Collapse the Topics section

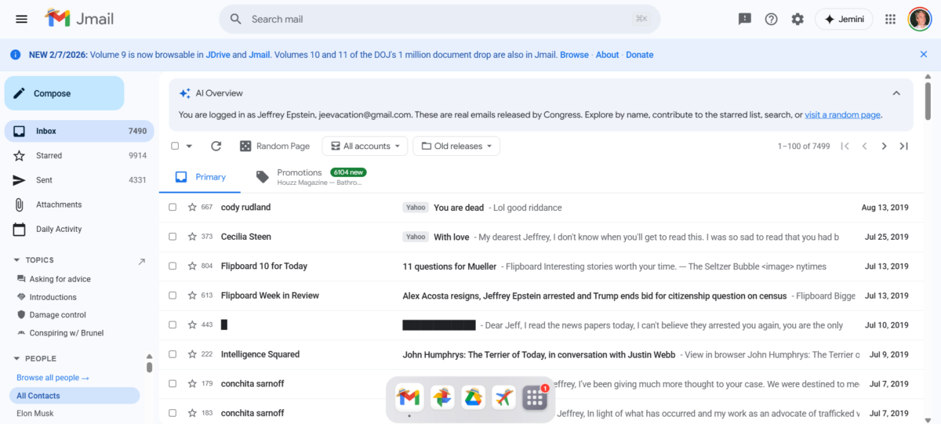(17, 260)
